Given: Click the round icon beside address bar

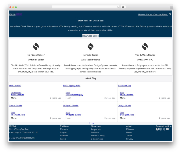Looking at the screenshot, I should coord(123,7).
